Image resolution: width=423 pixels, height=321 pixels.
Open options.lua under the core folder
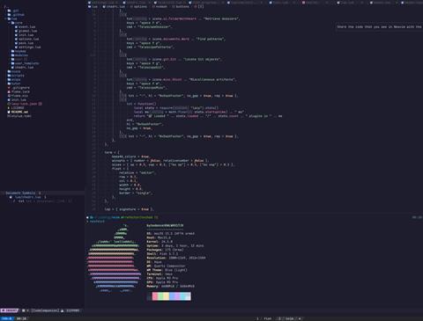[28, 39]
